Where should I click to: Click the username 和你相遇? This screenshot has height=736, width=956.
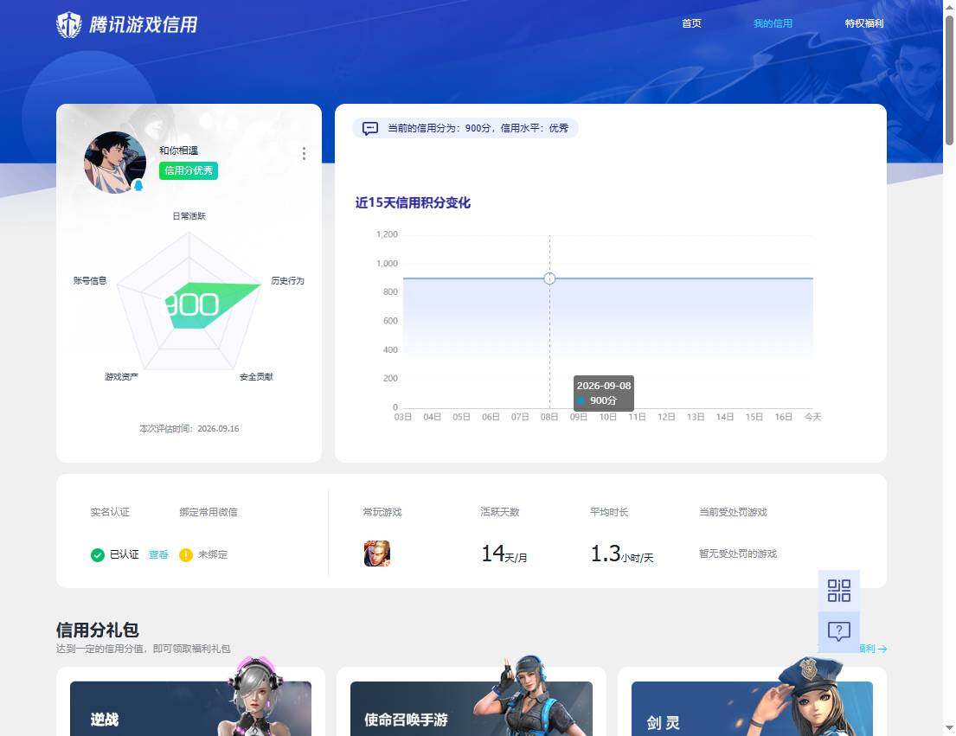pos(178,150)
